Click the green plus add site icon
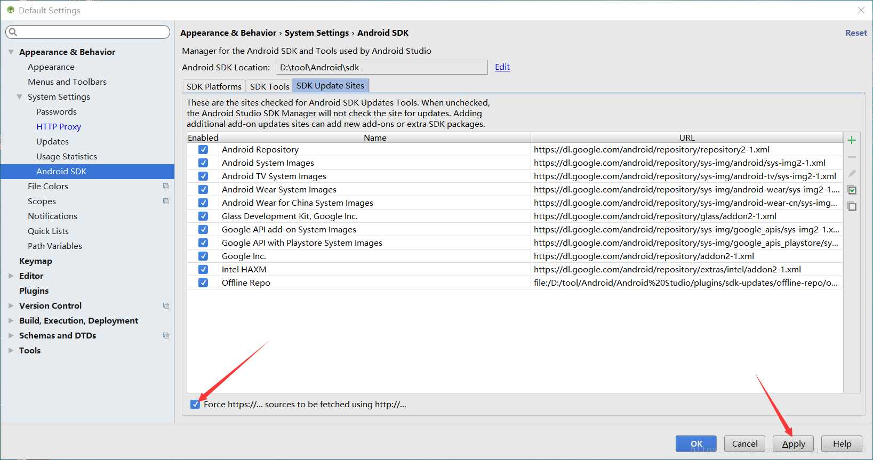The image size is (873, 460). (x=852, y=140)
